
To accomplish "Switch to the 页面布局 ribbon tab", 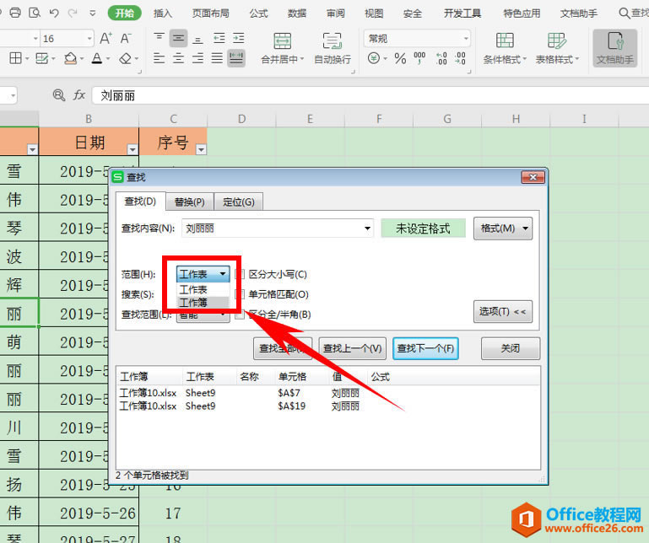I will tap(211, 13).
